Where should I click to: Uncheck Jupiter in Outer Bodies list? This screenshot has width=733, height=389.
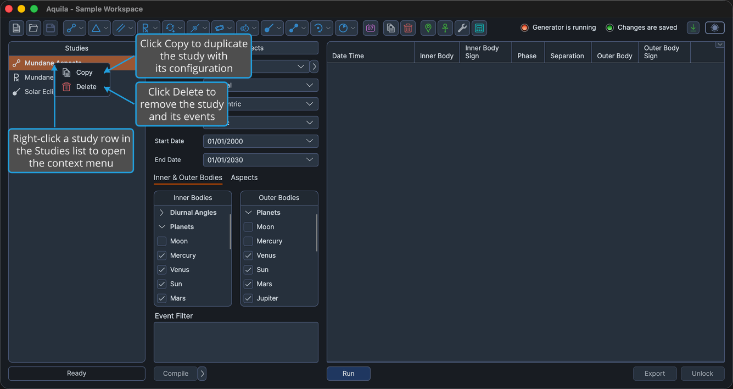248,298
